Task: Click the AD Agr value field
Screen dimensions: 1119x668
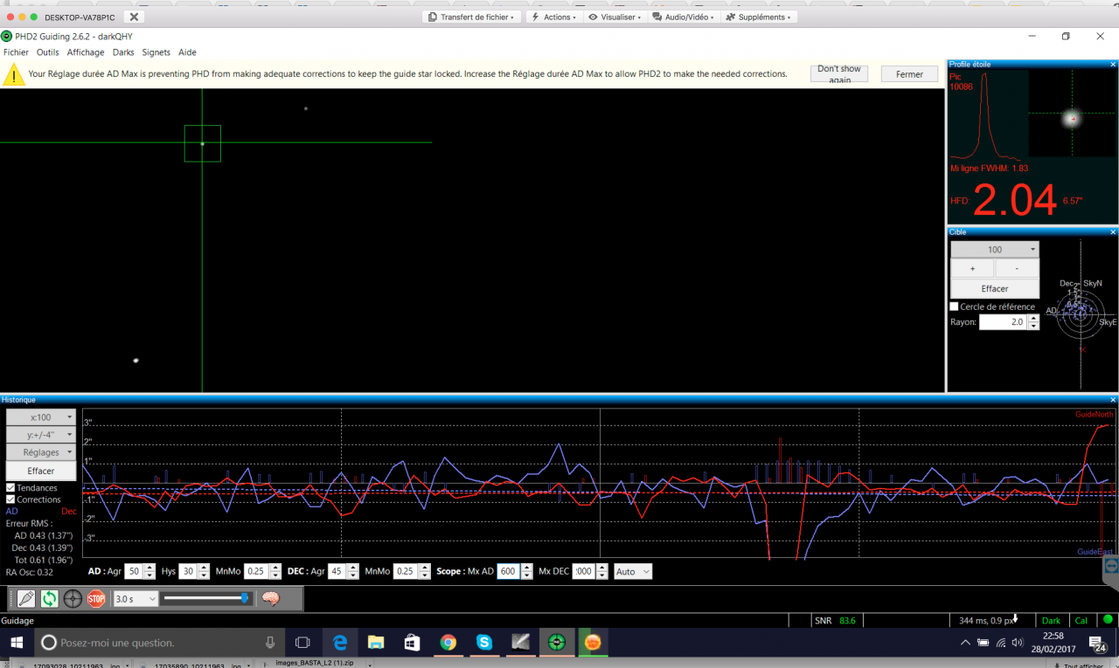Action: pyautogui.click(x=134, y=571)
